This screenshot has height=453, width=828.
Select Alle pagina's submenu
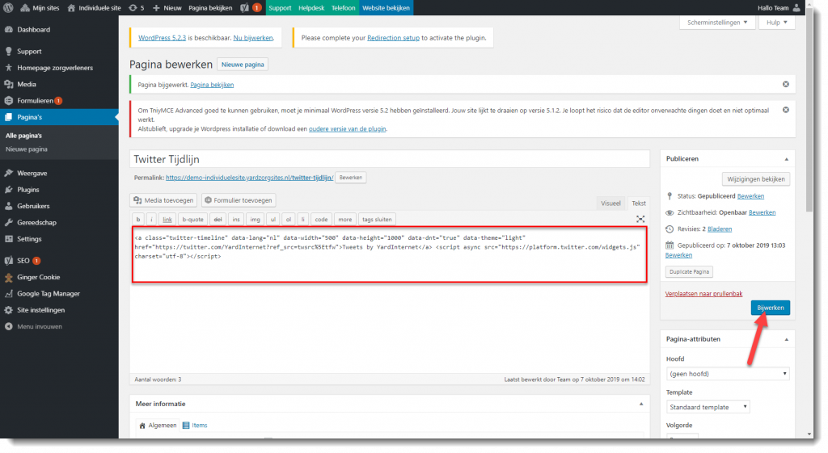coord(23,136)
